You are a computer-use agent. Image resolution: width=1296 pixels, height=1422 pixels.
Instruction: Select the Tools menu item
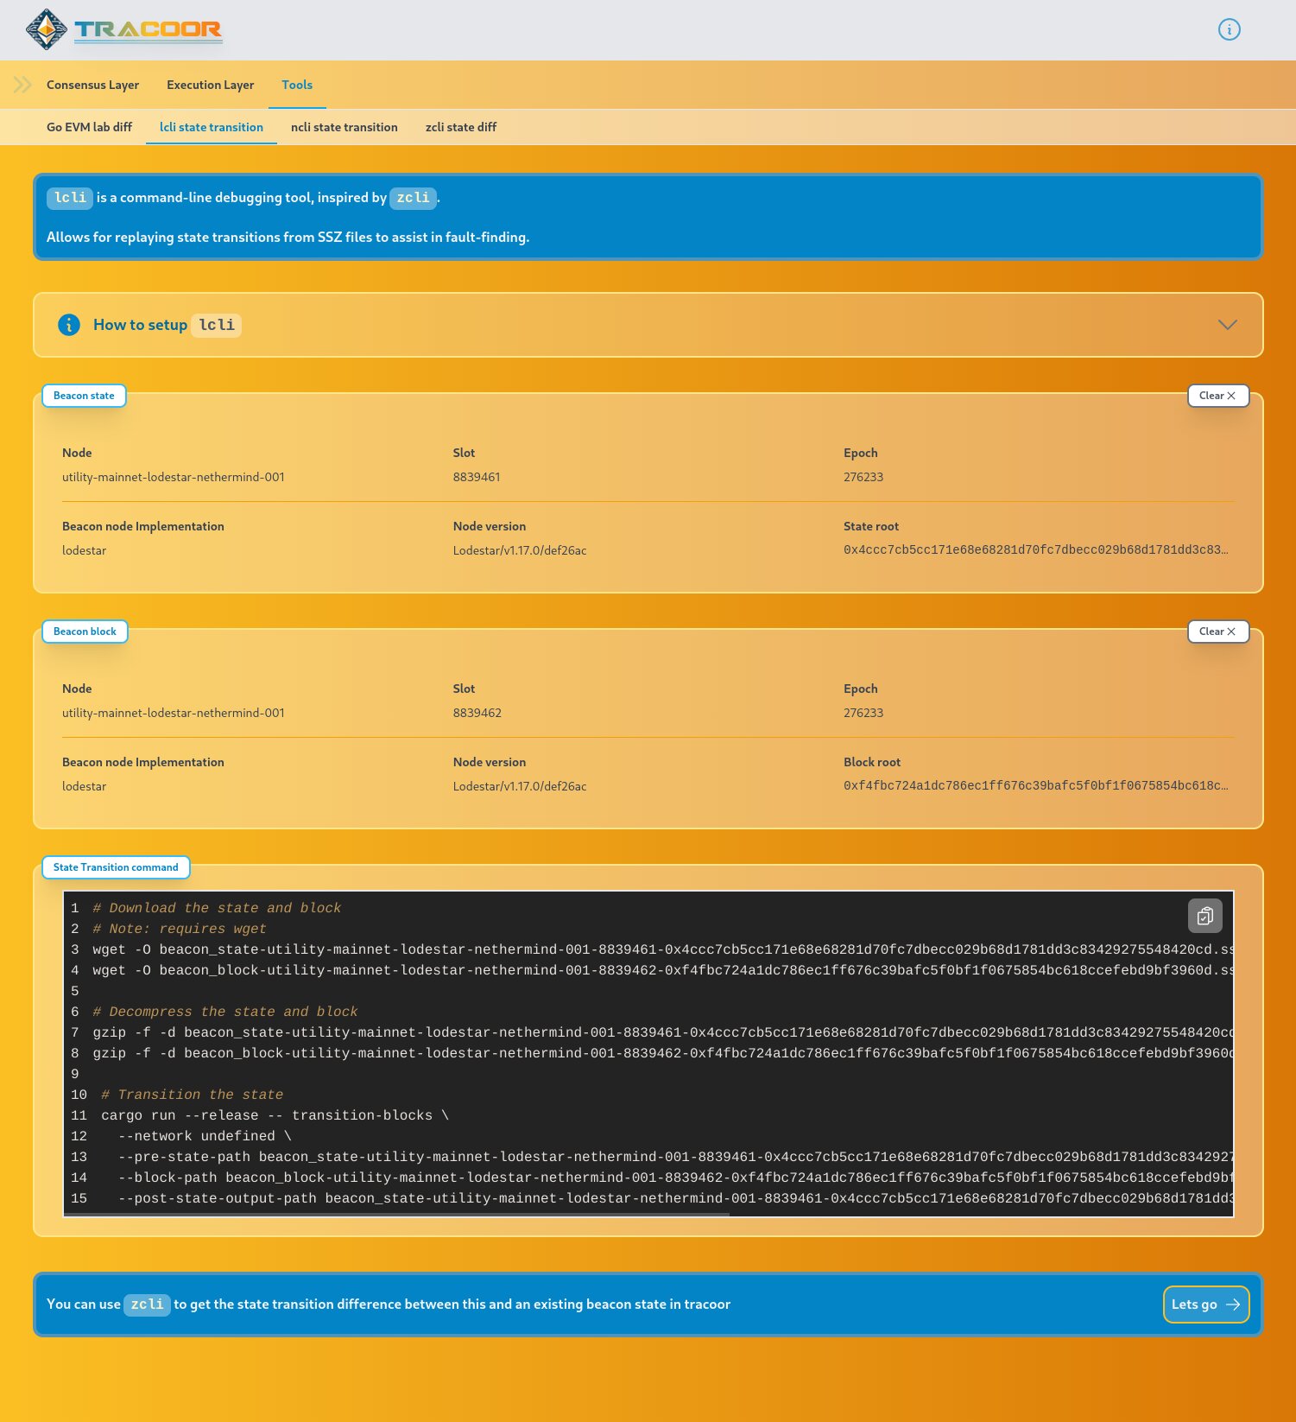297,85
